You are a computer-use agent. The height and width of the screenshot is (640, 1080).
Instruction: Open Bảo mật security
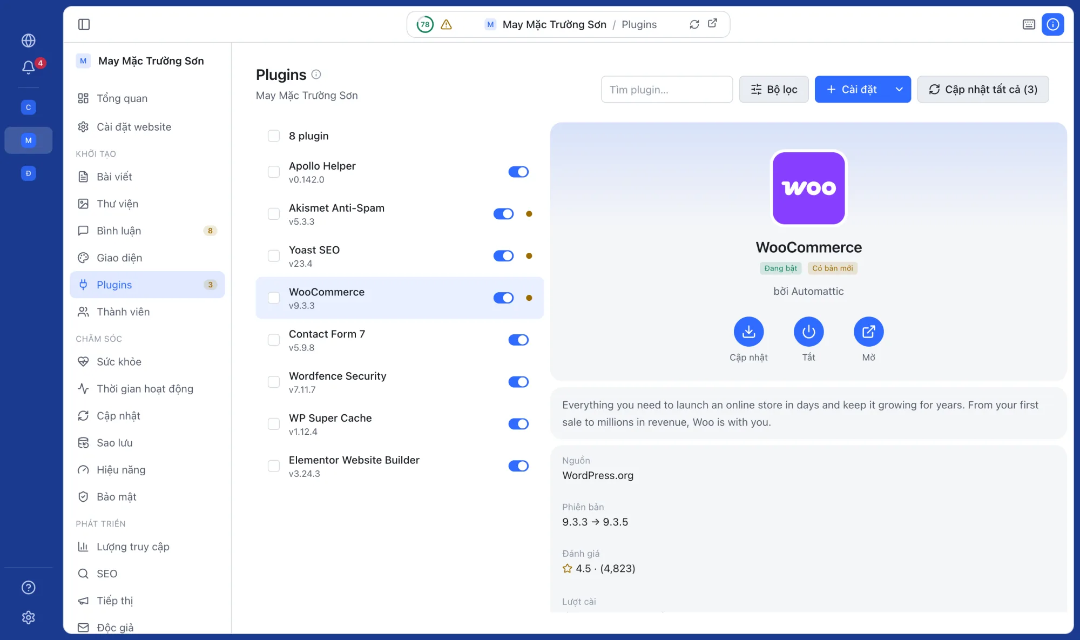147,497
